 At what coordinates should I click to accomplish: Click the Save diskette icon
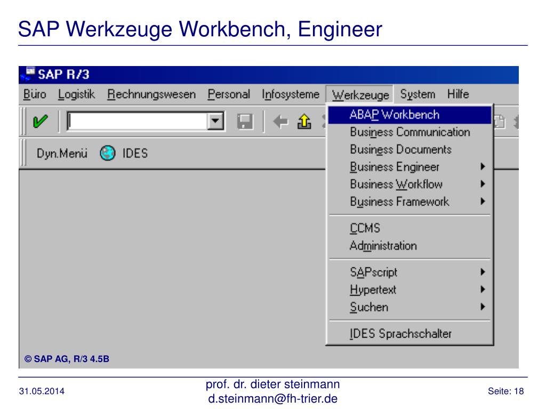point(245,122)
